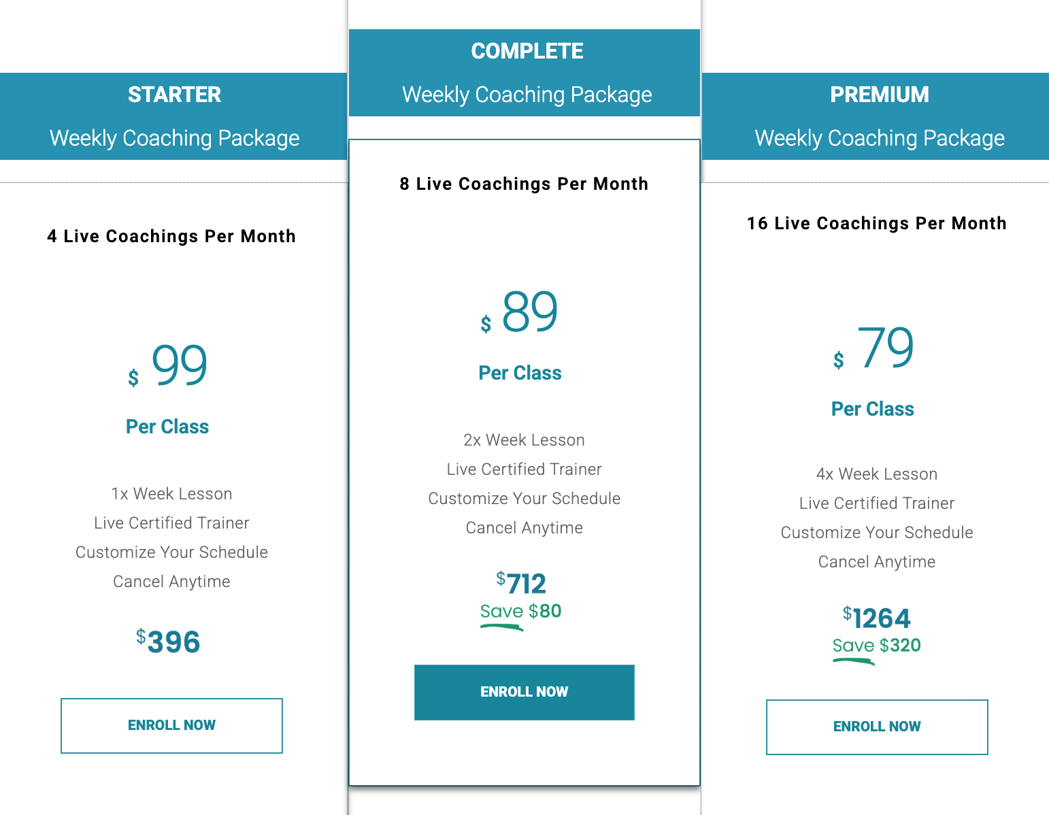
Task: Enroll in the Premium package
Action: click(877, 727)
